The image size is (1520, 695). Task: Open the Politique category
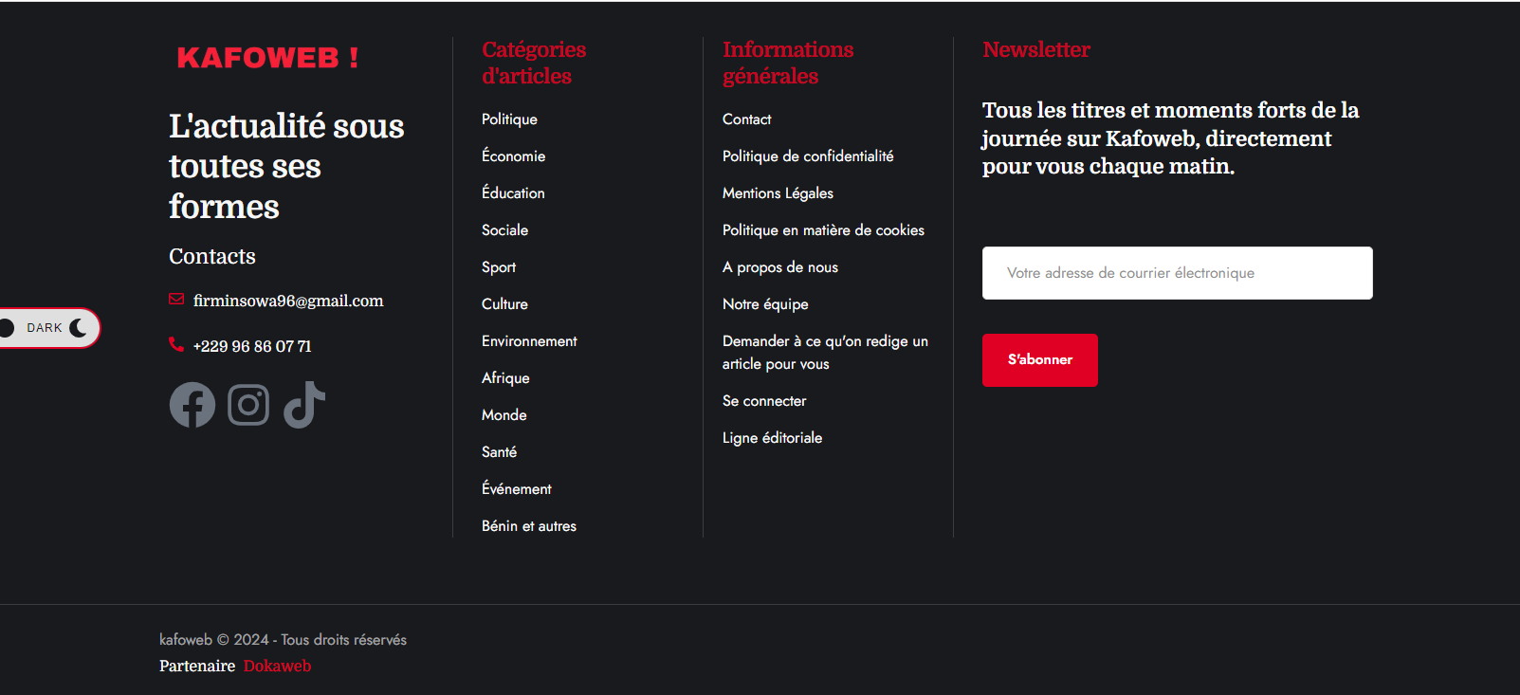(x=509, y=119)
